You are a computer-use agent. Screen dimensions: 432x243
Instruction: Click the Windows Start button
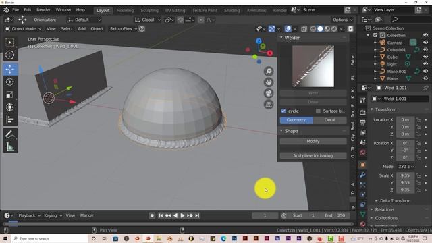5,238
